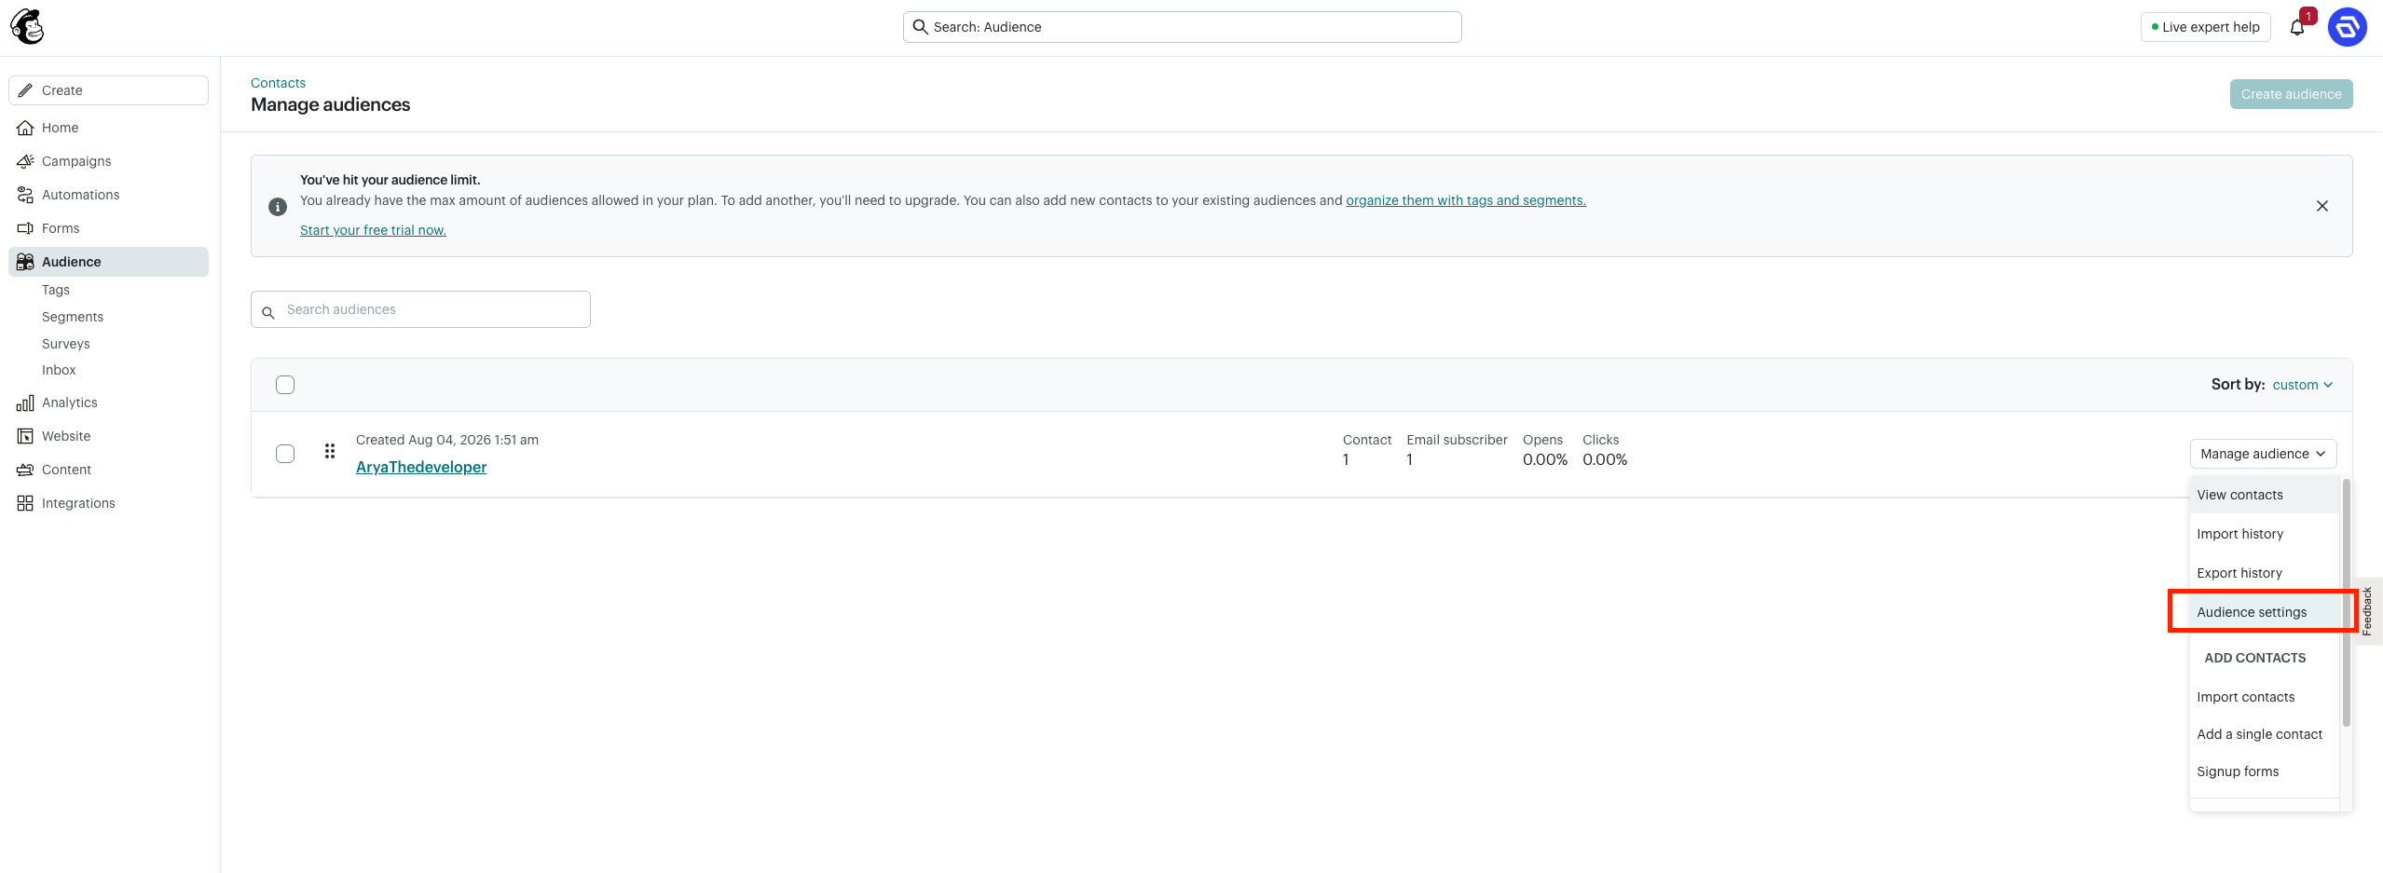Click the Clicks 0.00% value
Screen dimensions: 2383x873
[x=1605, y=459]
